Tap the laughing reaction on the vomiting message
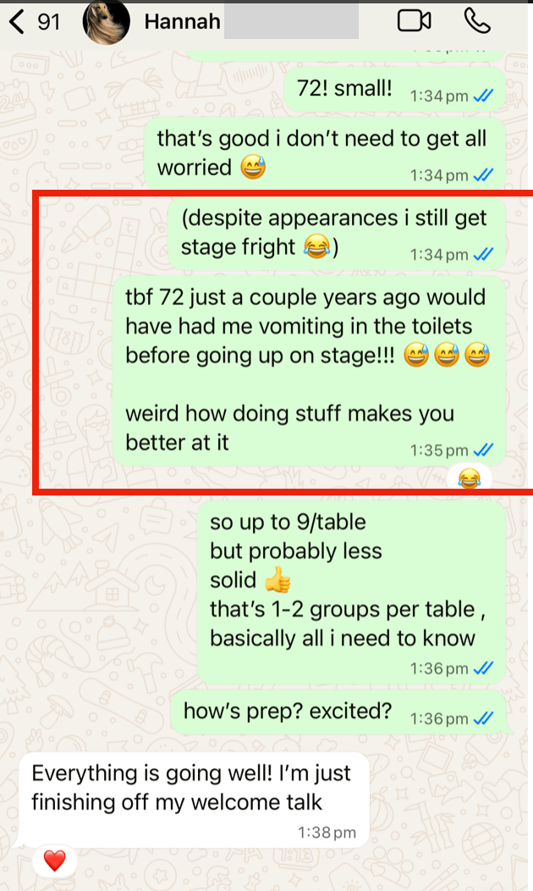Screen dimensions: 533x891 pyautogui.click(x=469, y=479)
